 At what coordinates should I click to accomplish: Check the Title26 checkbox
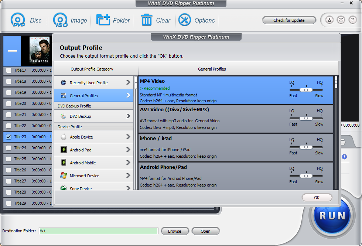(x=9, y=170)
